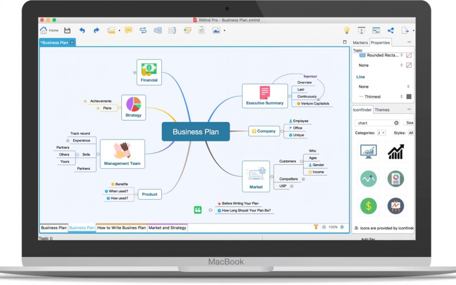
Task: Switch to the Iconfinder tab
Action: point(362,110)
